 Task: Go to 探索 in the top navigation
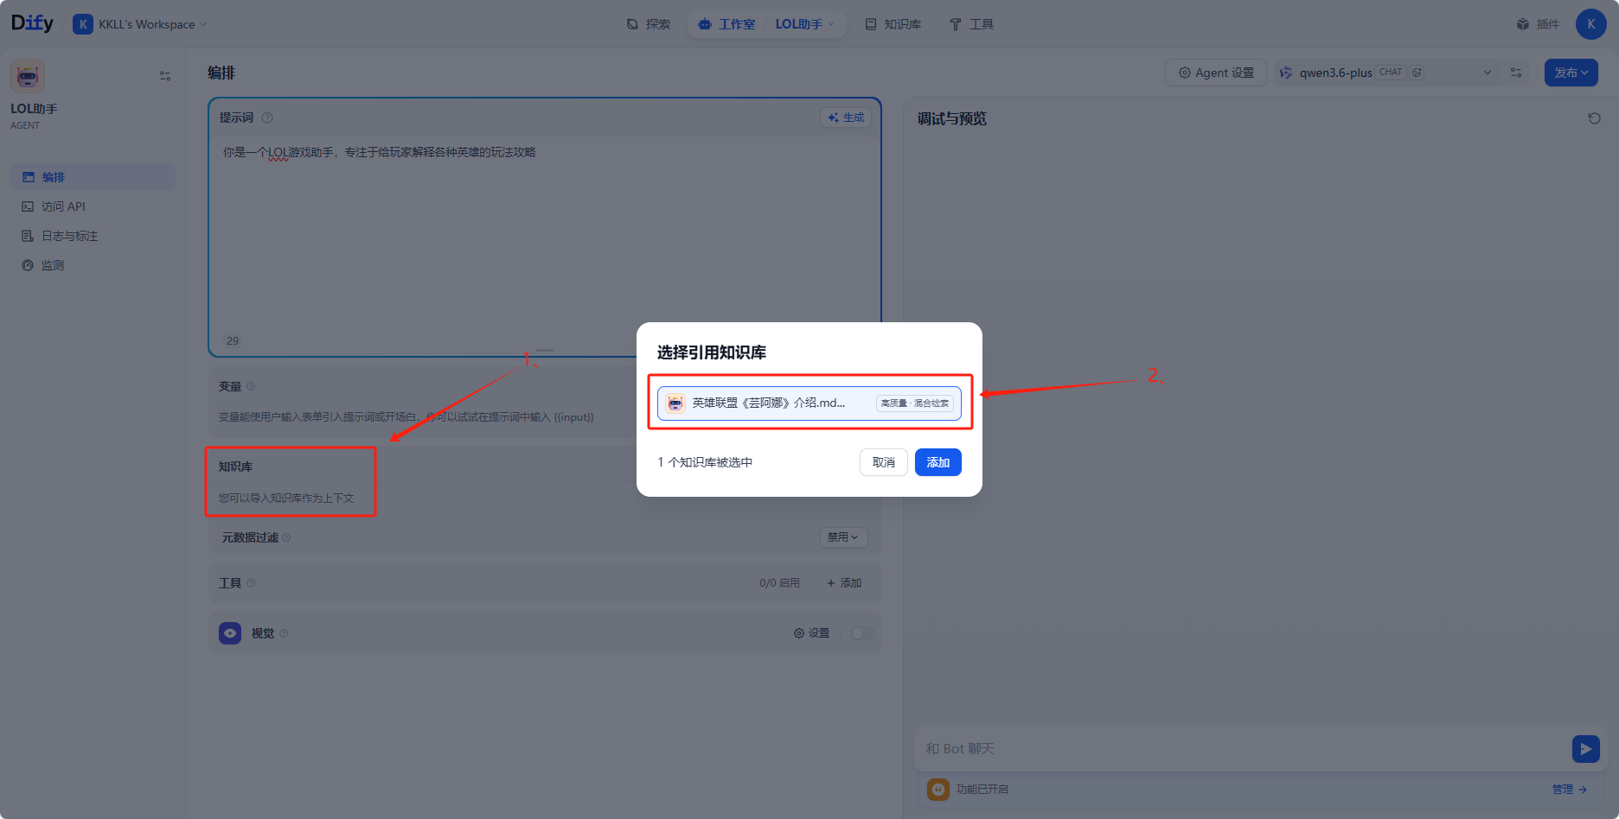coord(649,24)
